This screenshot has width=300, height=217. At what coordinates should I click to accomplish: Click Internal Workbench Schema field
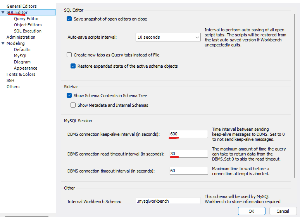click(x=168, y=201)
